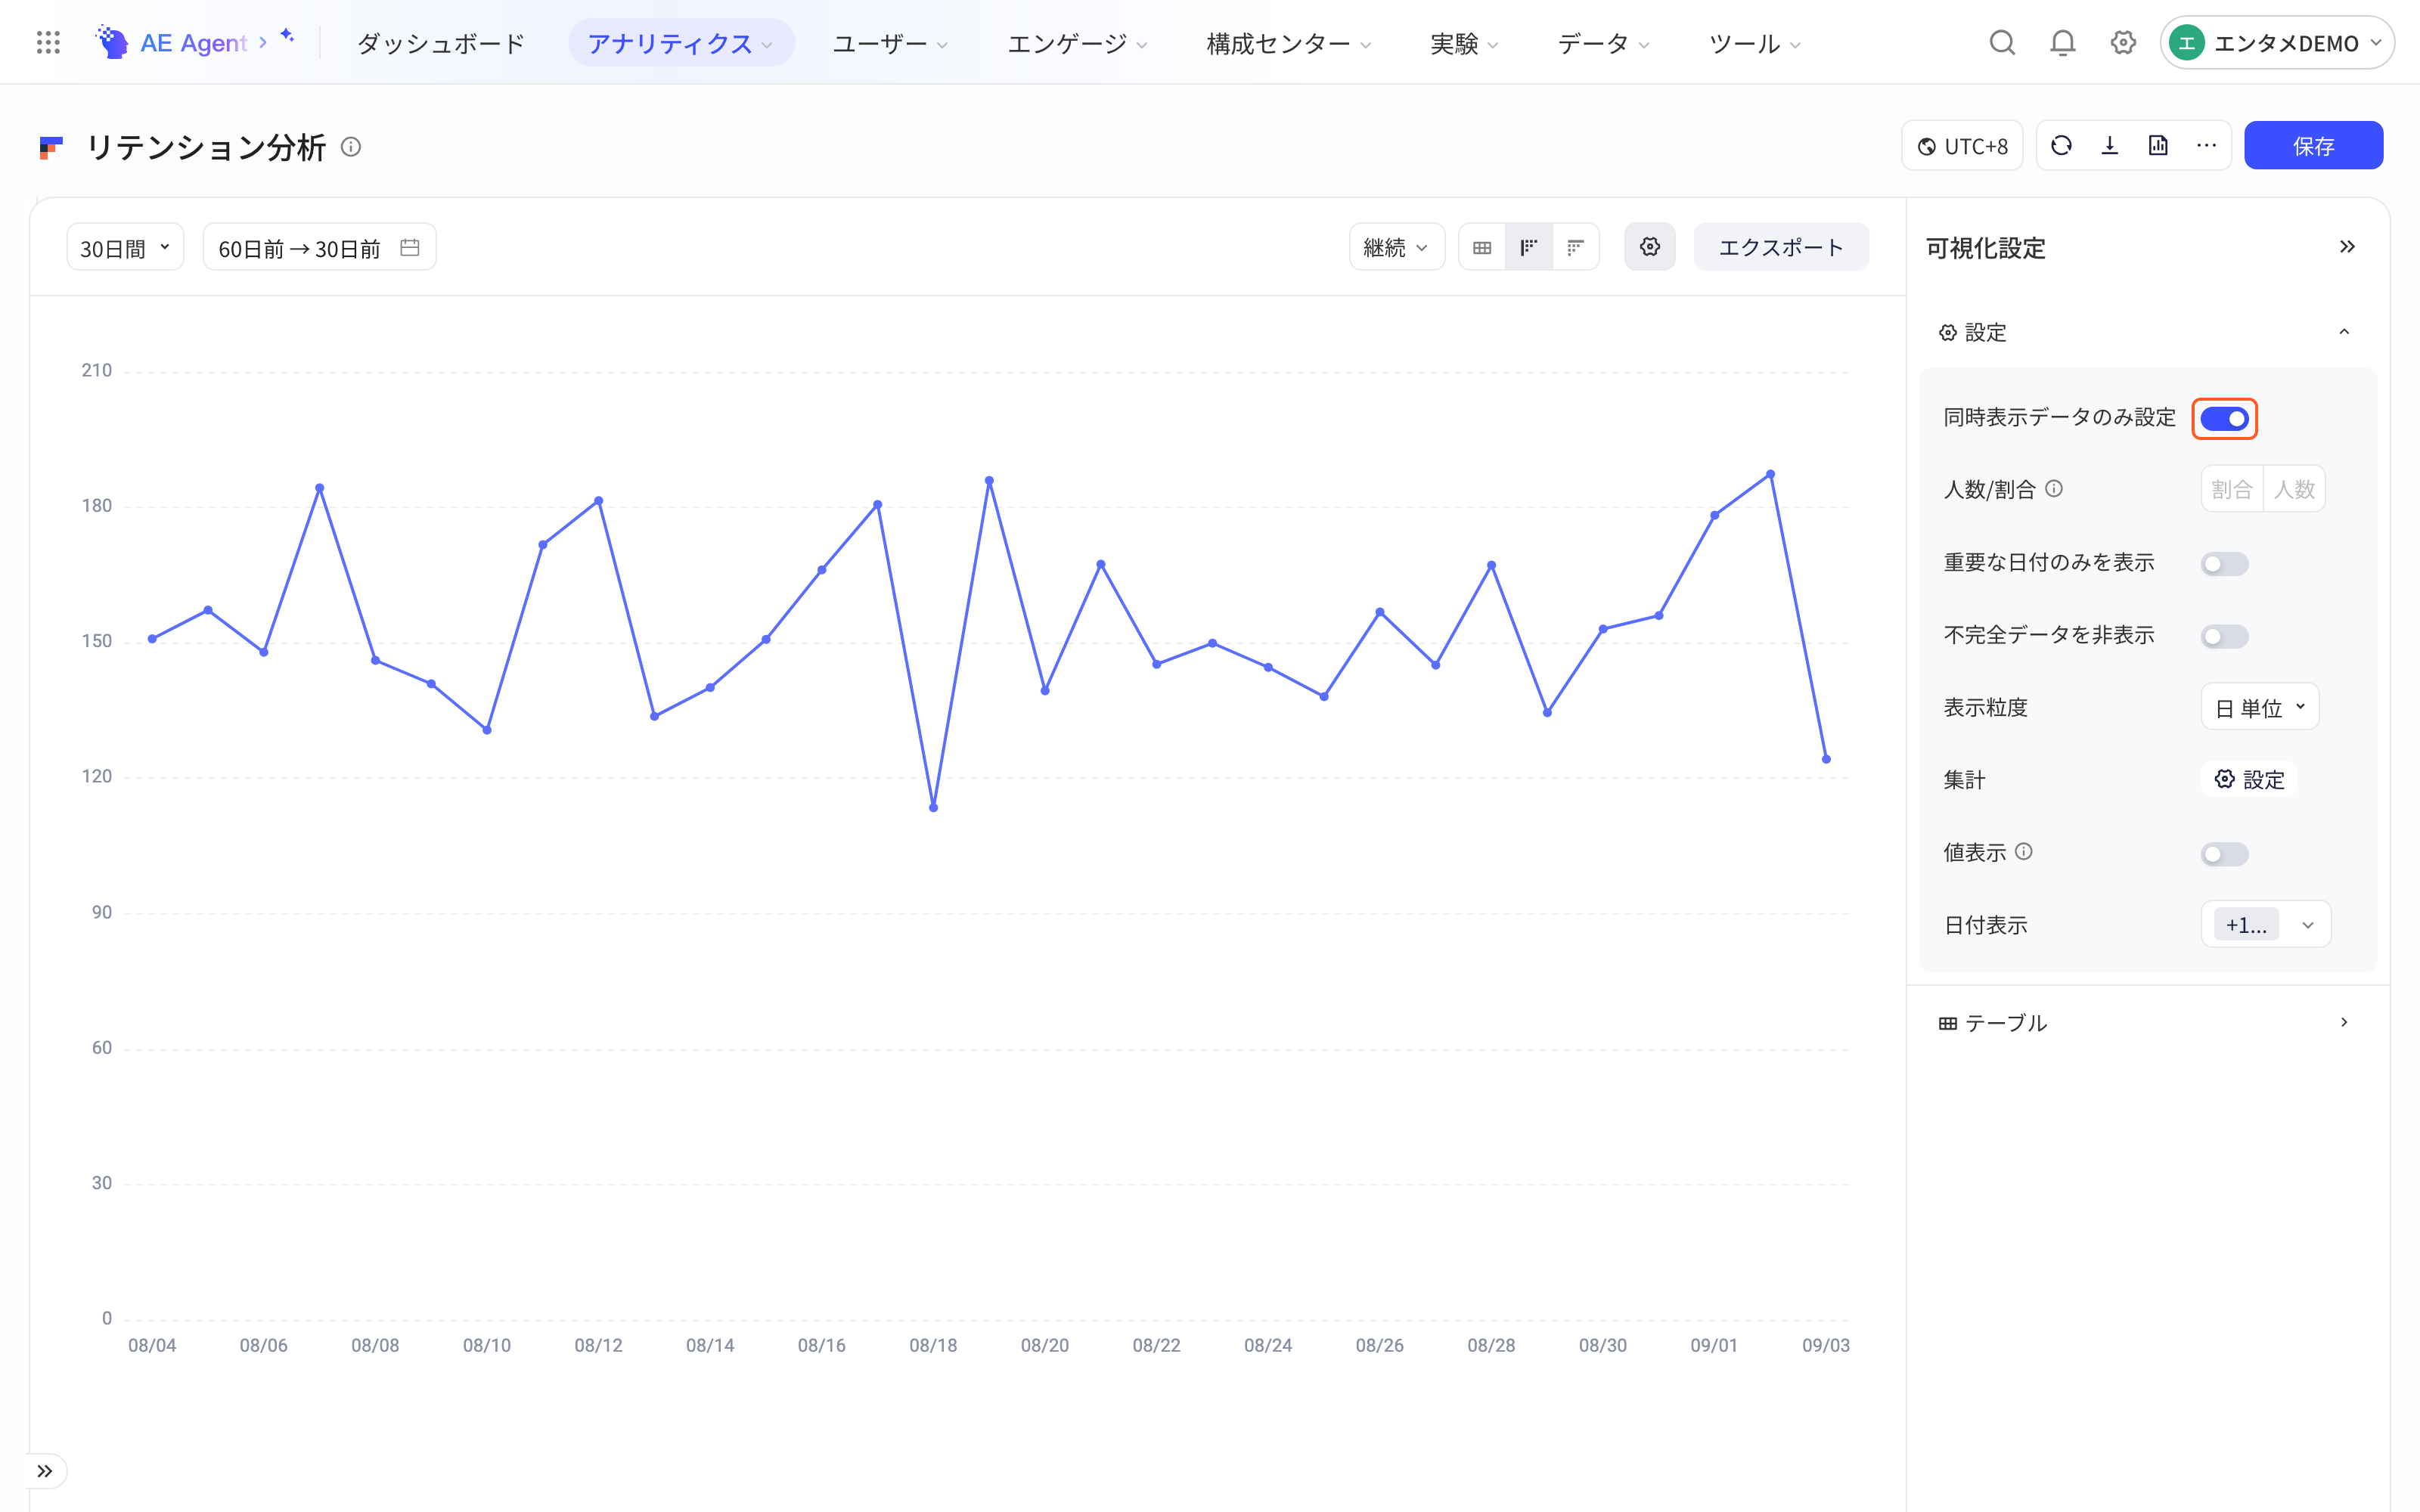This screenshot has width=2420, height=1512.
Task: Click the UTC+8 timezone button
Action: [1962, 146]
